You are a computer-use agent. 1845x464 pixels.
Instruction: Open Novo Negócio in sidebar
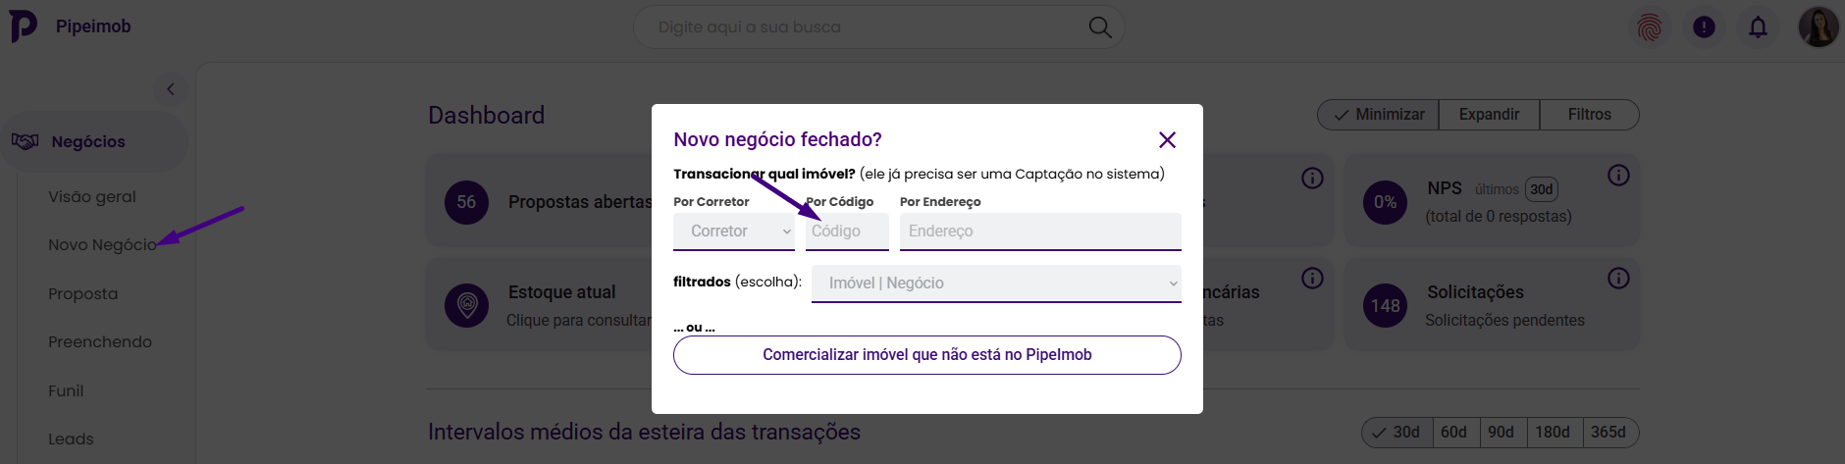(x=102, y=245)
